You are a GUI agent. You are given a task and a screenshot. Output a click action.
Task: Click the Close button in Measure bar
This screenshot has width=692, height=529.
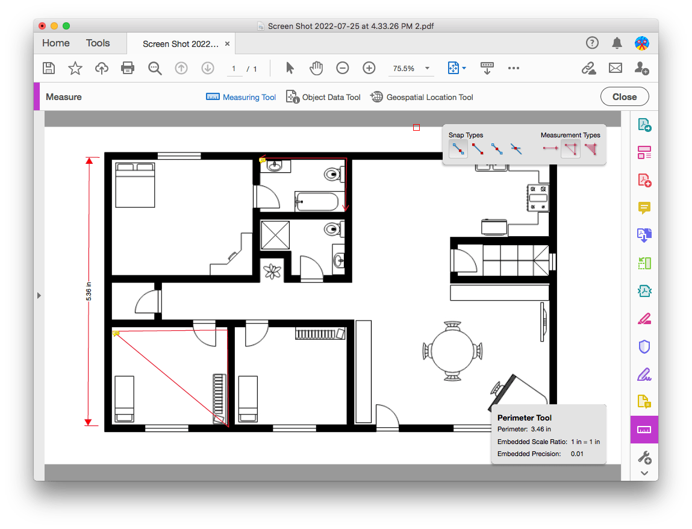coord(624,97)
